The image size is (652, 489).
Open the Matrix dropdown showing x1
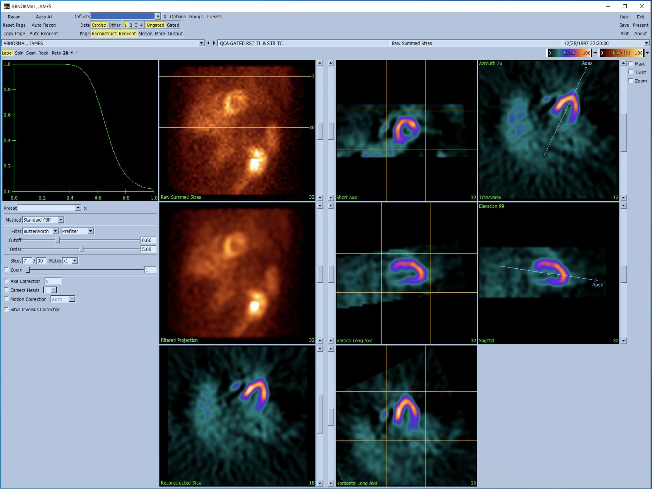[x=74, y=260]
